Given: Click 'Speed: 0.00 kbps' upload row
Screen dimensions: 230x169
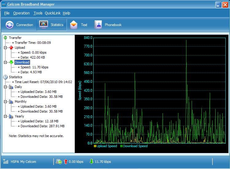Looking at the screenshot, I should 33,52.
